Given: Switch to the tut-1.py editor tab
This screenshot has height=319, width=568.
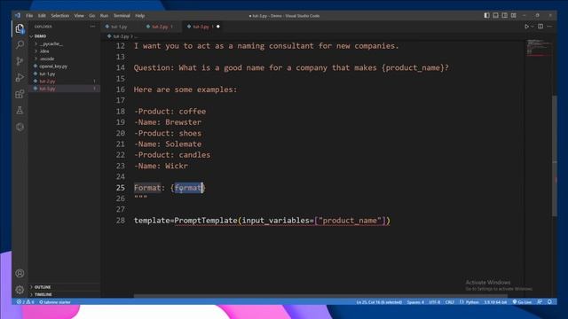Looking at the screenshot, I should pos(119,27).
